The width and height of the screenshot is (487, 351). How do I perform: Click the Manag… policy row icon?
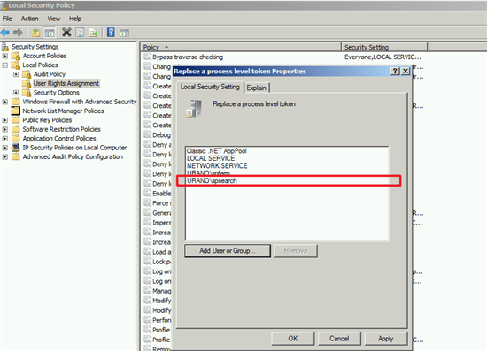148,291
